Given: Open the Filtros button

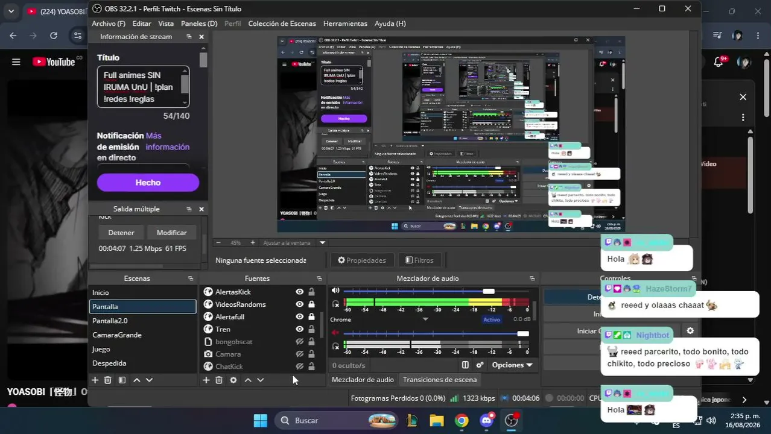Looking at the screenshot, I should pos(419,260).
